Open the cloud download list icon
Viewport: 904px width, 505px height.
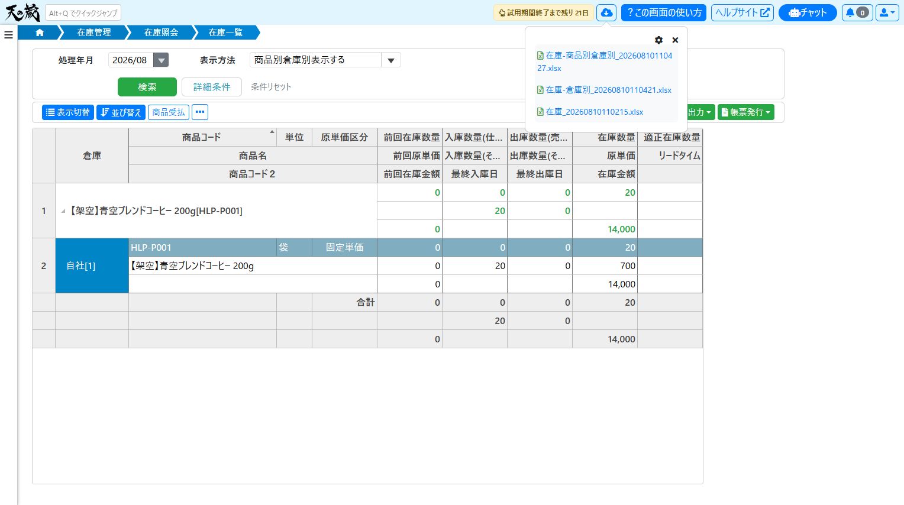pyautogui.click(x=606, y=12)
